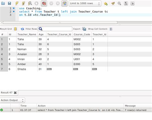
Task: Export results with the disk icon
Action: pos(84,29)
